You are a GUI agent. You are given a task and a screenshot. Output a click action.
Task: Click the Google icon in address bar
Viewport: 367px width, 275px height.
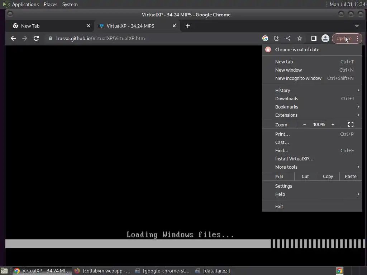(265, 38)
